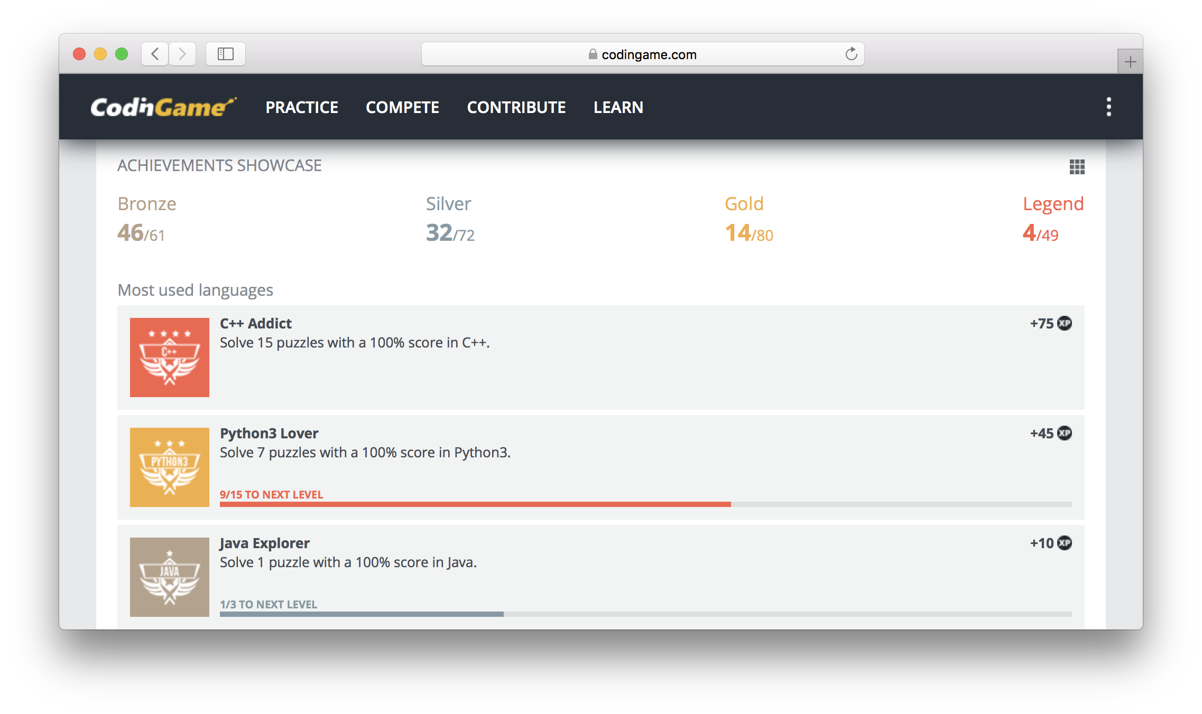
Task: Click '9/15 TO NEXT LEVEL' text
Action: click(x=271, y=495)
